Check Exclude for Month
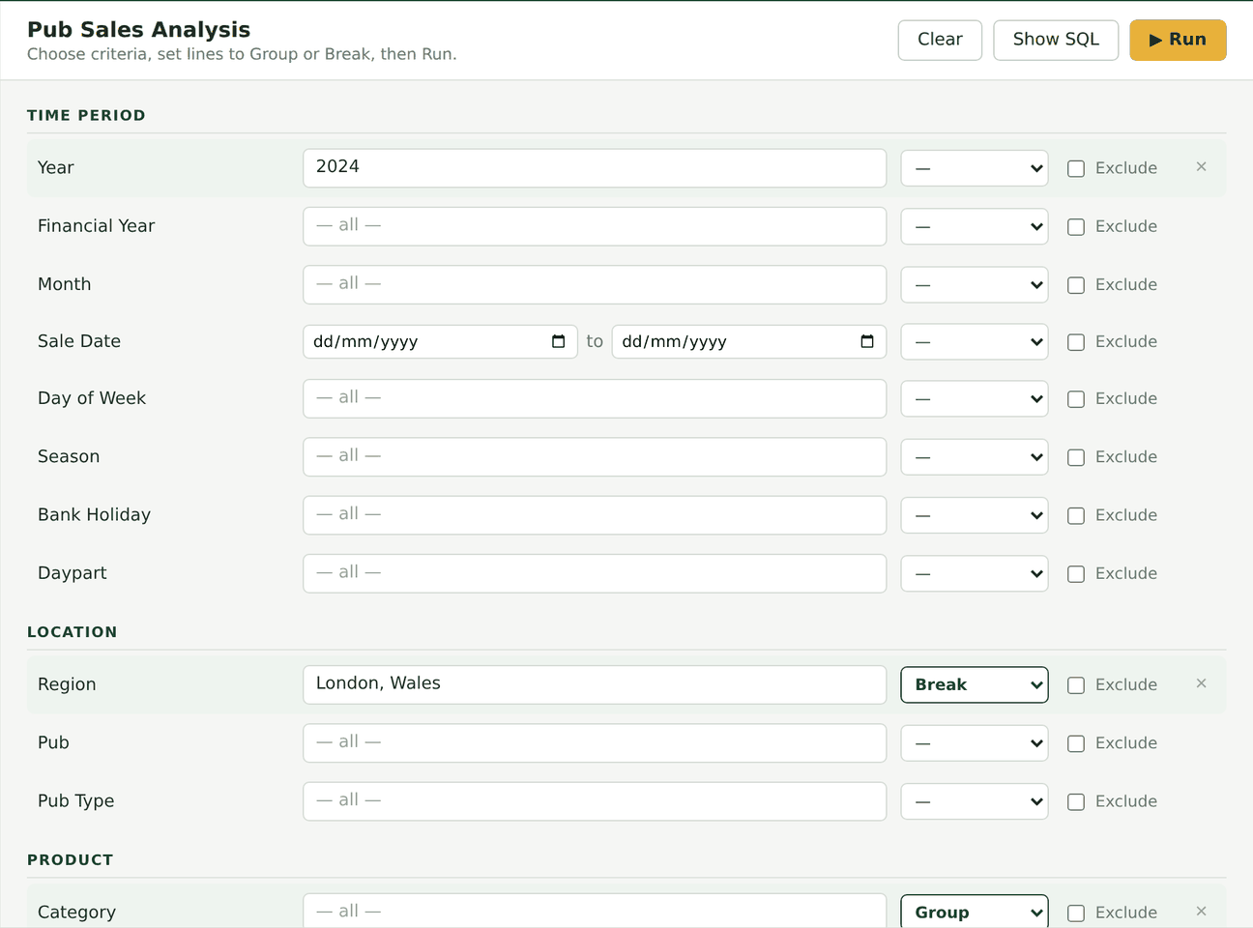 [x=1076, y=285]
